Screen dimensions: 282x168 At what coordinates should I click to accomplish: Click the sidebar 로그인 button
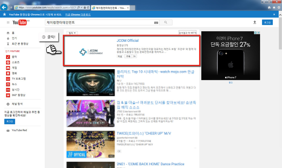tap(10, 122)
